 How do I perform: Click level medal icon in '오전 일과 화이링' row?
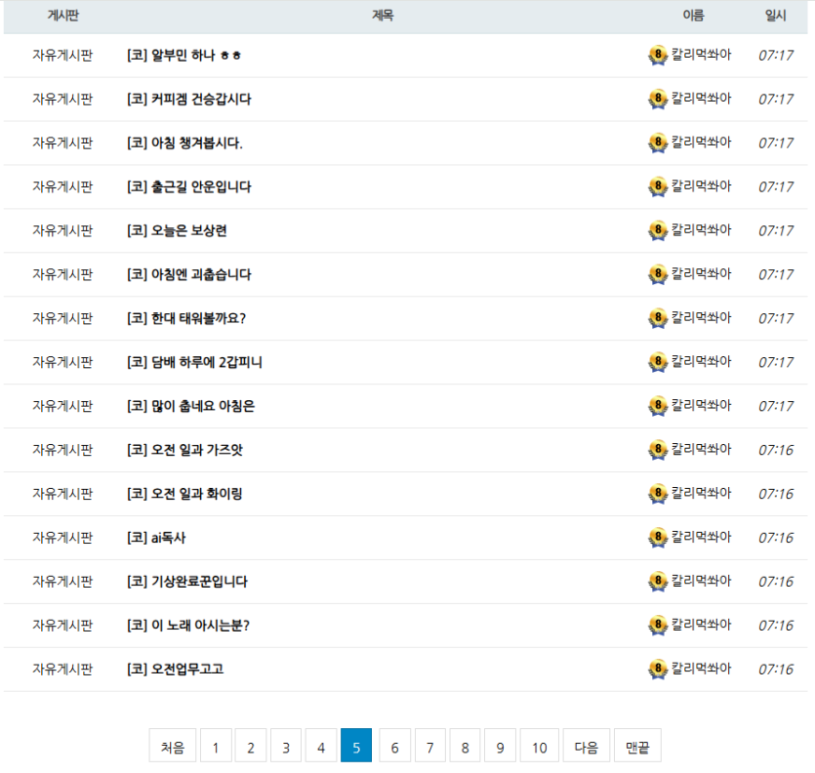coord(658,493)
